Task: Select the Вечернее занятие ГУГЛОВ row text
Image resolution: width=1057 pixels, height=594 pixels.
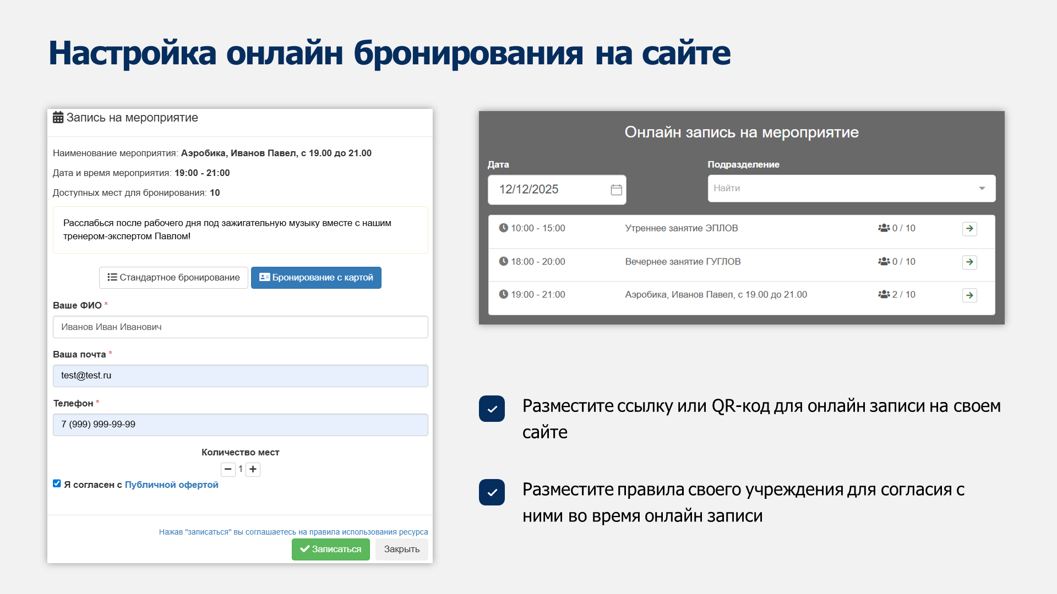Action: tap(683, 262)
